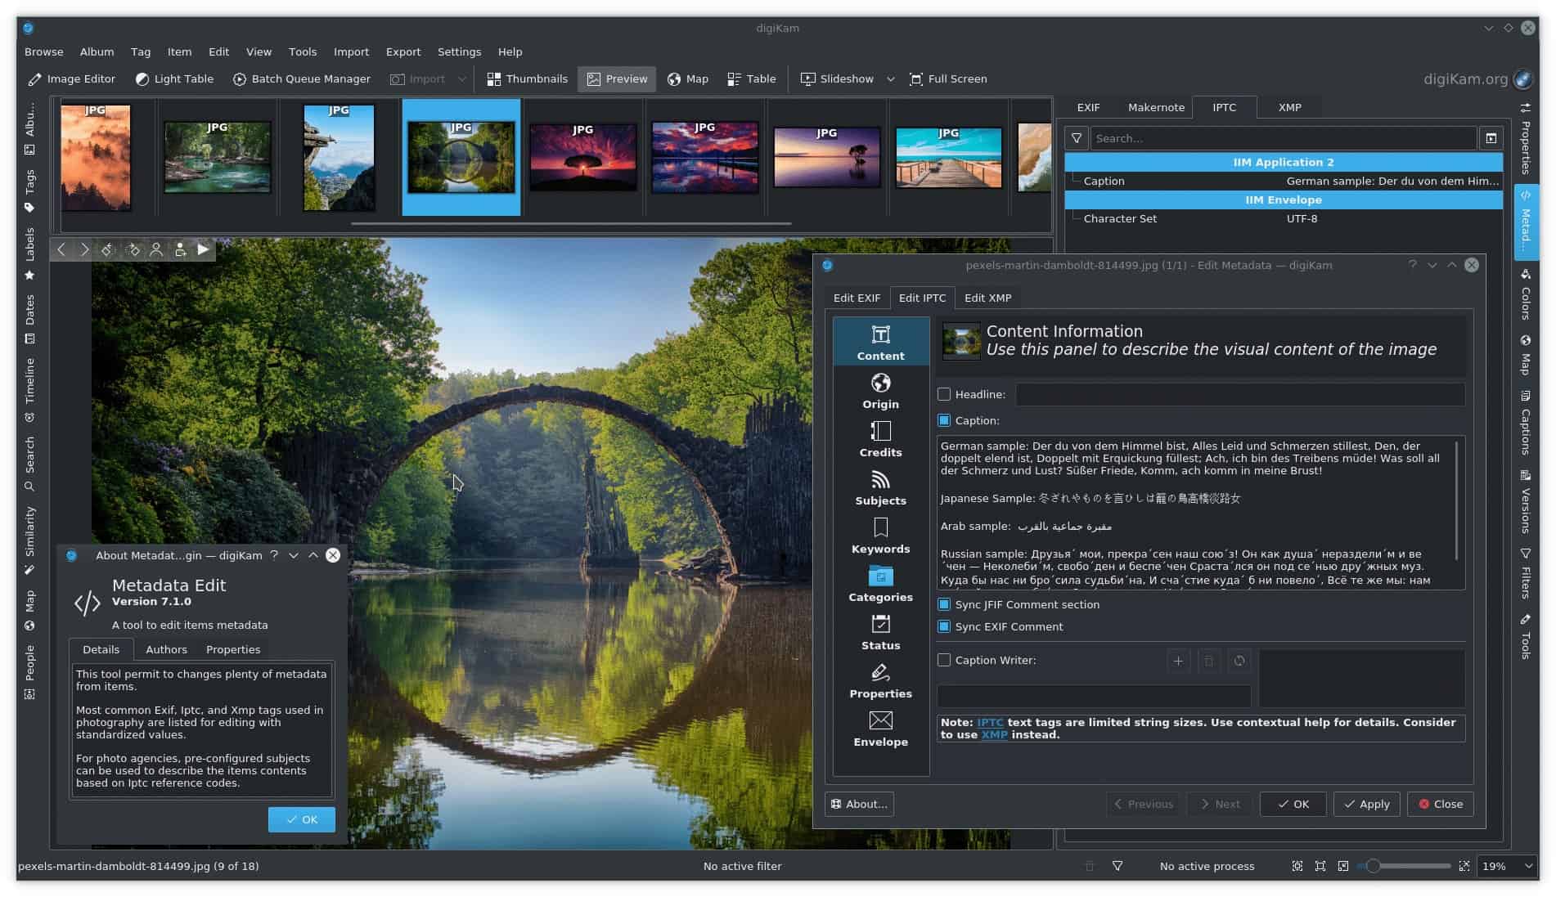This screenshot has height=897, width=1556.
Task: Add a face tag on the preview
Action: pyautogui.click(x=180, y=249)
